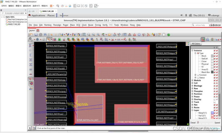The height and width of the screenshot is (133, 222).
Task: Click the active ruler tool icon
Action: 48,40
